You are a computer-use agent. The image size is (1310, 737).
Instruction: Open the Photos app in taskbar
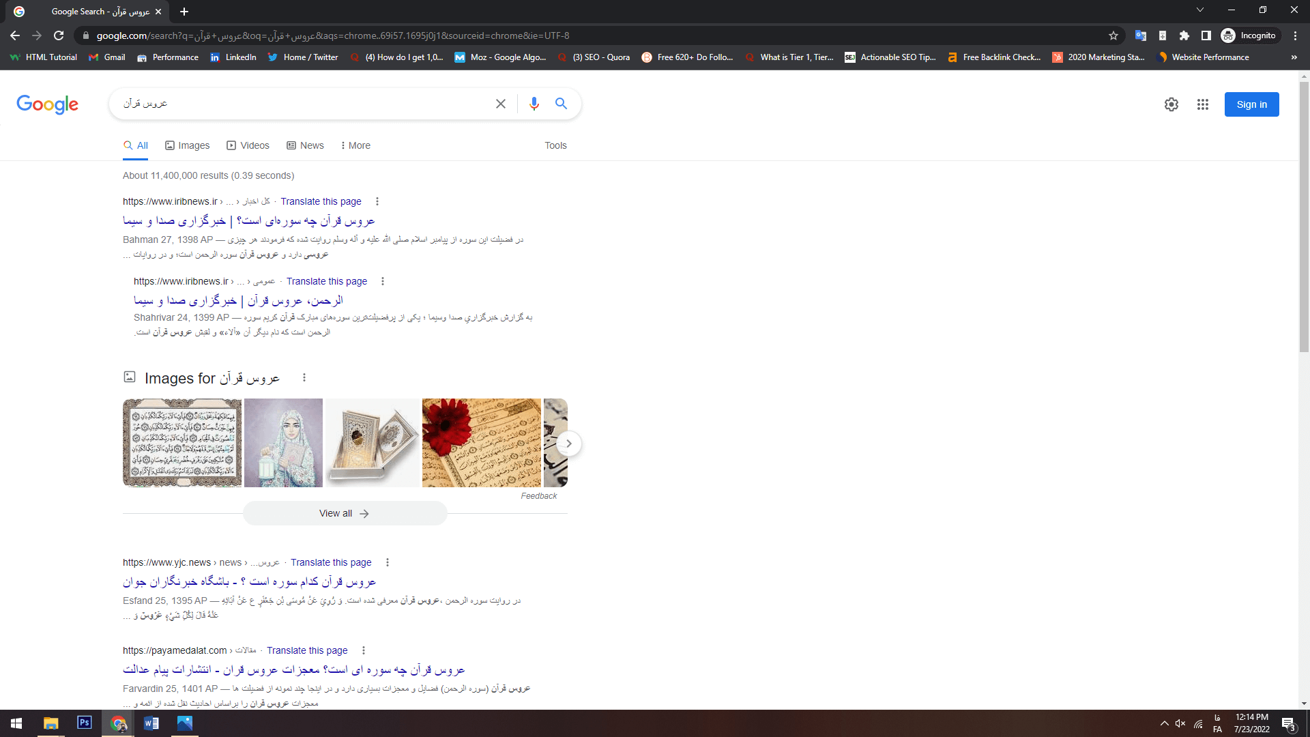(x=185, y=723)
